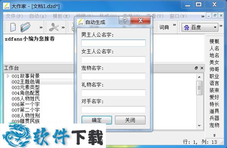This screenshot has width=227, height=148.
Task: Click the Baidu paw icon
Action: pos(187,27)
